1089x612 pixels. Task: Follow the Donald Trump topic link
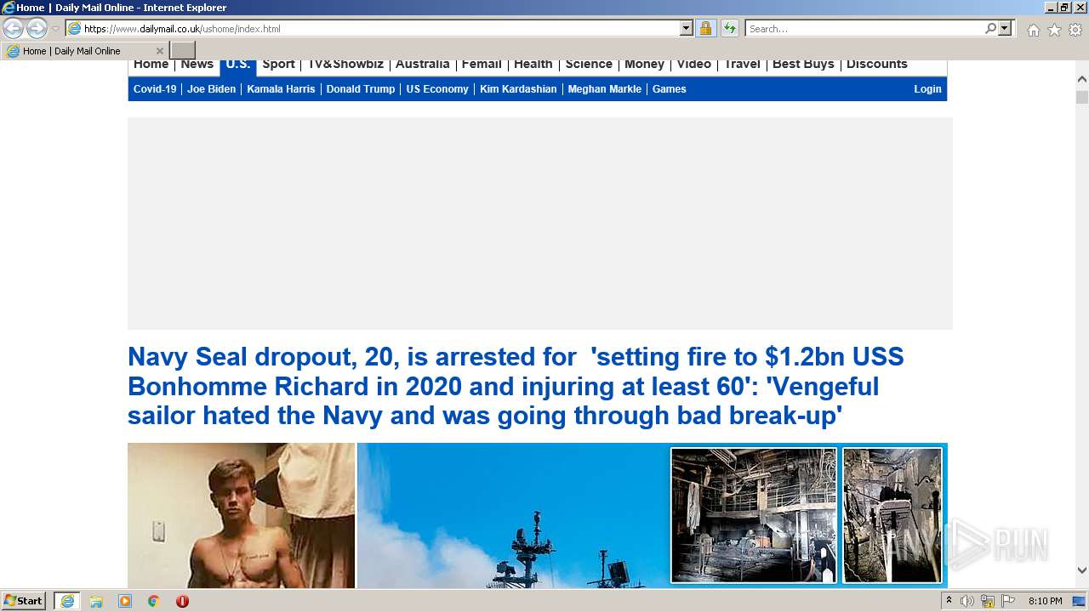point(361,89)
